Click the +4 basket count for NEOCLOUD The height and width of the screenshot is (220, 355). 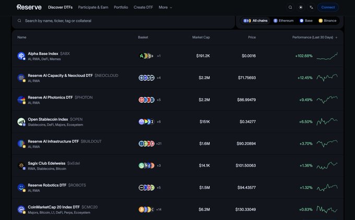(x=159, y=78)
